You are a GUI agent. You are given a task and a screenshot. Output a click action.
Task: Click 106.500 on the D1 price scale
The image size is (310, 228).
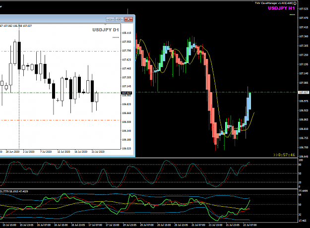point(126,122)
